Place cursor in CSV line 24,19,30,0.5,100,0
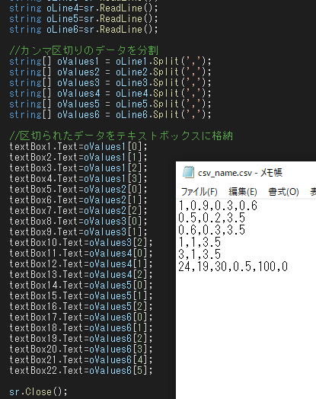 (x=233, y=267)
